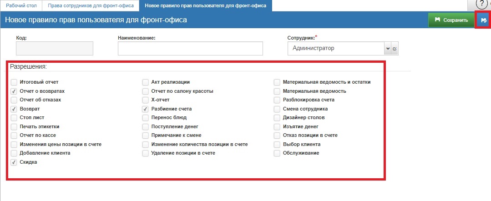Click the Сохранить save button
The height and width of the screenshot is (201, 491).
tap(451, 20)
